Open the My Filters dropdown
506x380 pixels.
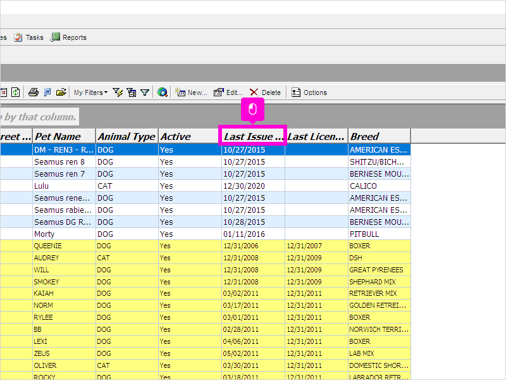pos(90,92)
